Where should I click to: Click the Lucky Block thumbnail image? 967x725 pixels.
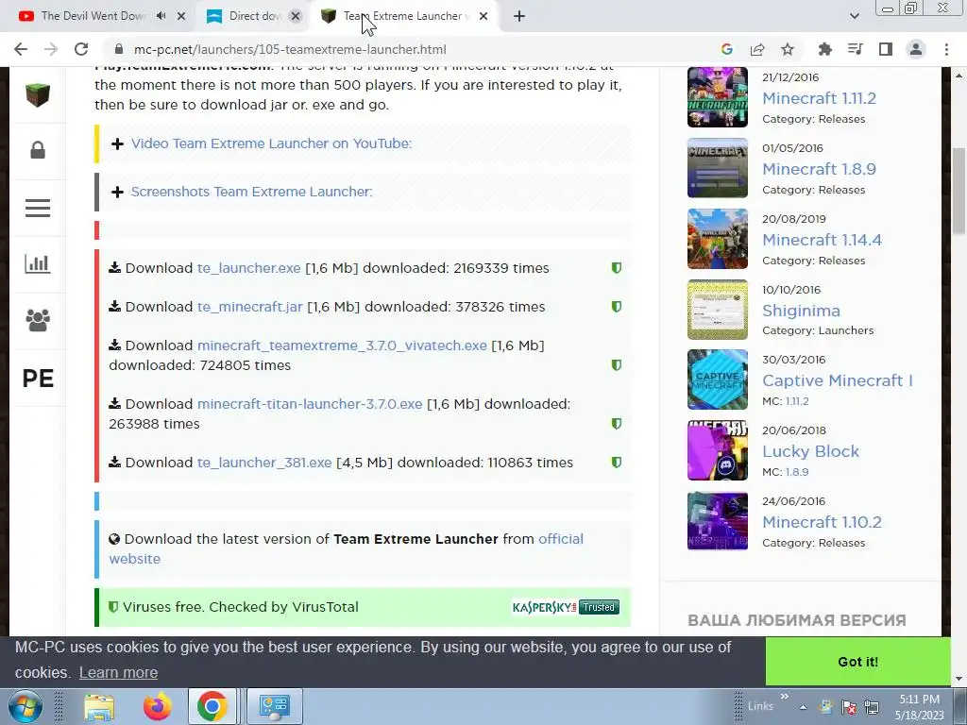pyautogui.click(x=718, y=450)
